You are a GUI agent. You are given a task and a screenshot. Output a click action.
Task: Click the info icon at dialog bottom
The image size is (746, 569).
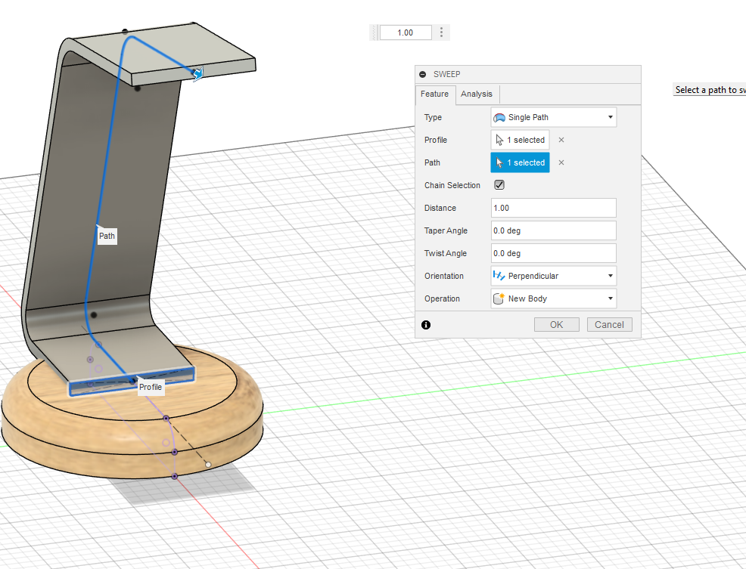pyautogui.click(x=426, y=325)
